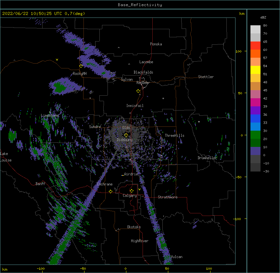This screenshot has height=273, width=280.
Task: Click the Sylvan label
Action: click(x=127, y=79)
